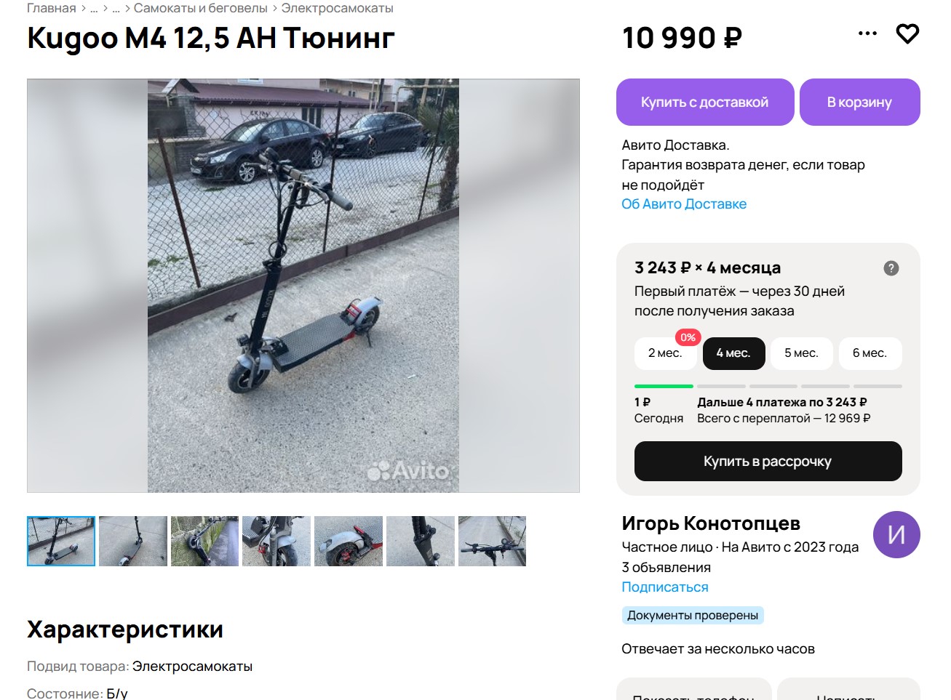Expand the first collapsed breadcrumb ellipsis
This screenshot has height=700, width=951.
[x=94, y=9]
